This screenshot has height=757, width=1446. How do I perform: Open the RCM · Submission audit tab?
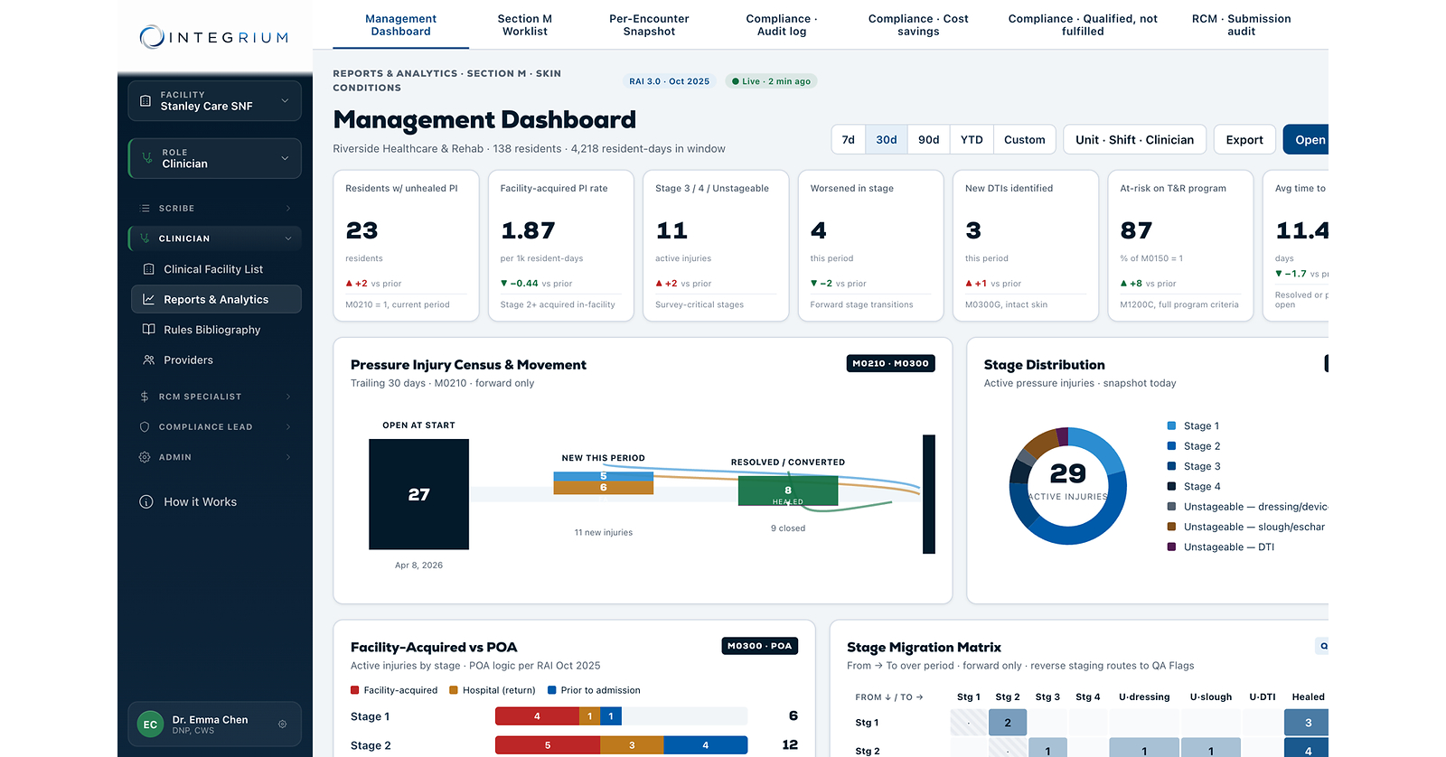click(x=1241, y=25)
